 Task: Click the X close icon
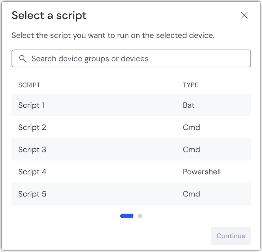[x=244, y=15]
